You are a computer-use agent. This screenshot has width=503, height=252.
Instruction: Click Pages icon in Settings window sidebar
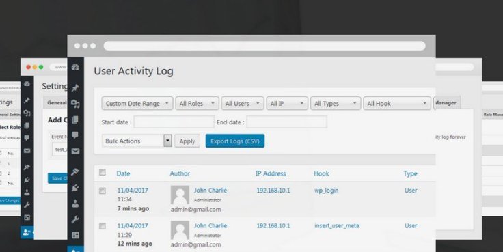pos(27,126)
